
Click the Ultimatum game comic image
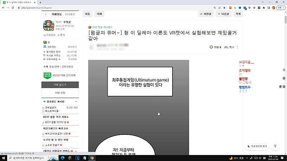tap(138, 107)
